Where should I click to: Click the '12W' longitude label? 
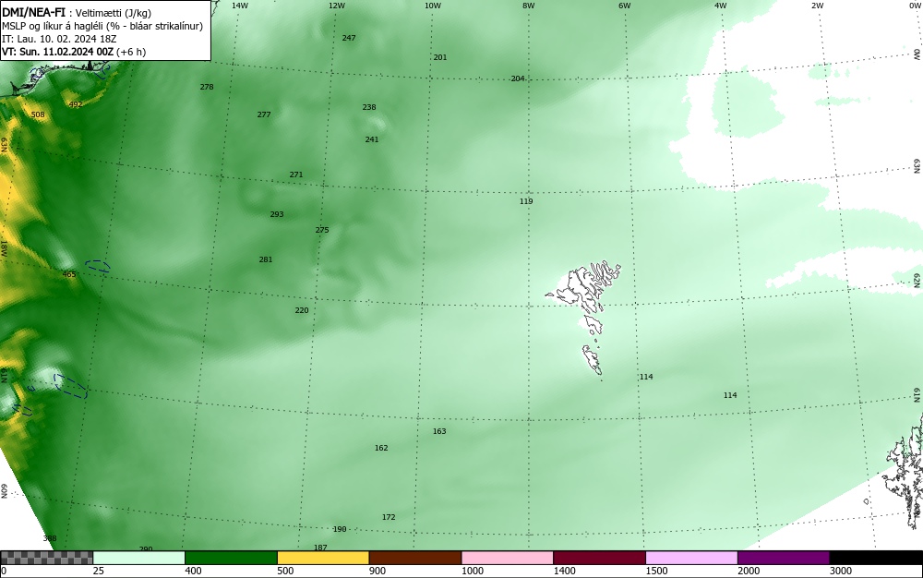pyautogui.click(x=336, y=6)
